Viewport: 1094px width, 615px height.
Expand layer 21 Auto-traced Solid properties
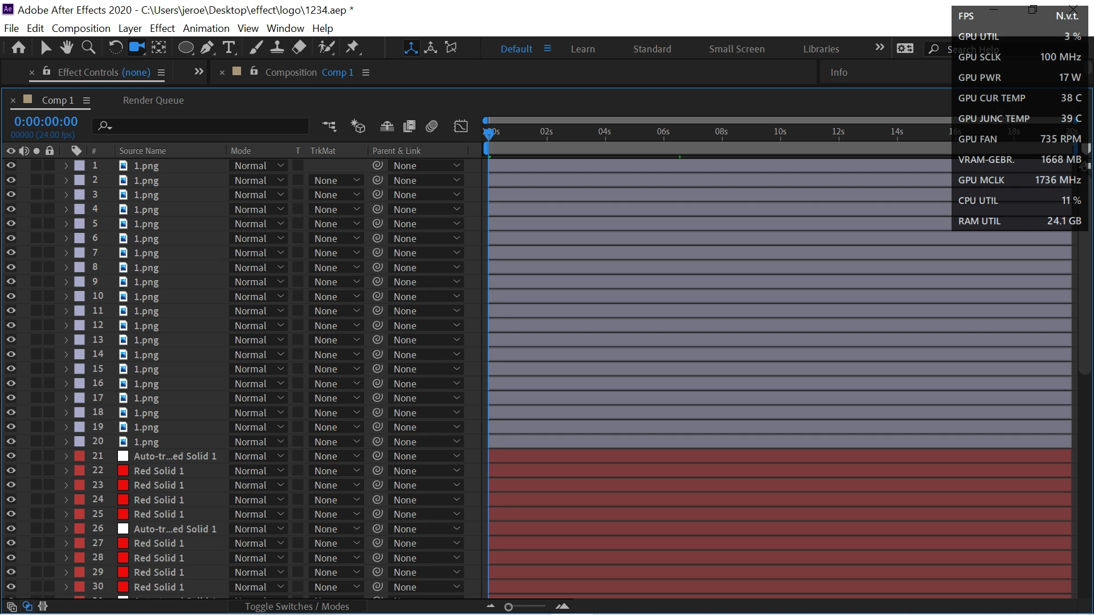pyautogui.click(x=66, y=457)
